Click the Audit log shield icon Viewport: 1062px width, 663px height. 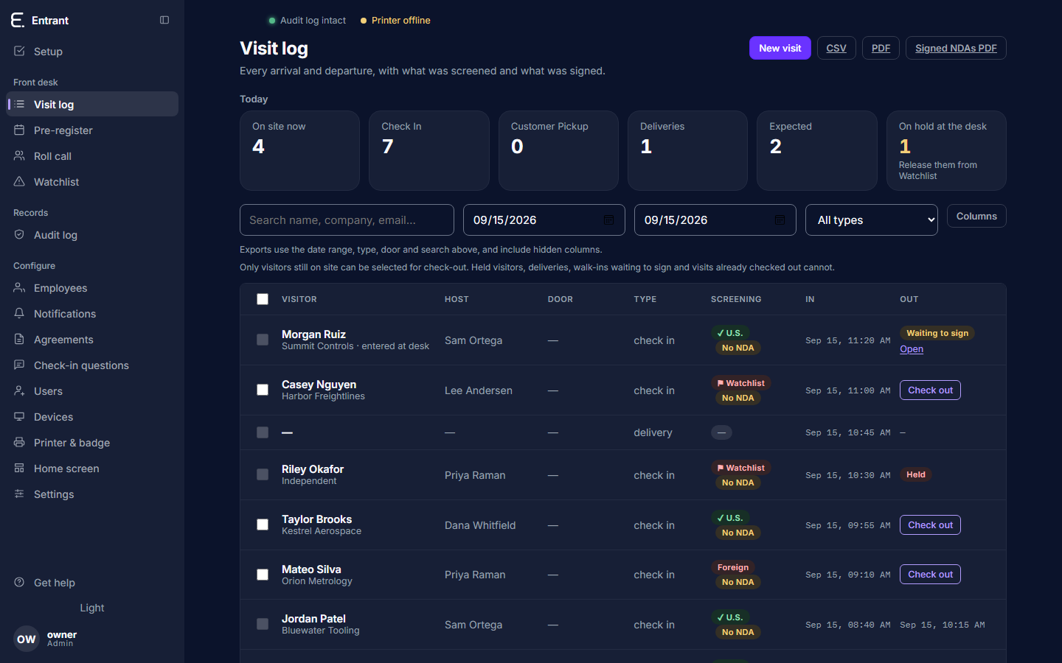pos(19,234)
